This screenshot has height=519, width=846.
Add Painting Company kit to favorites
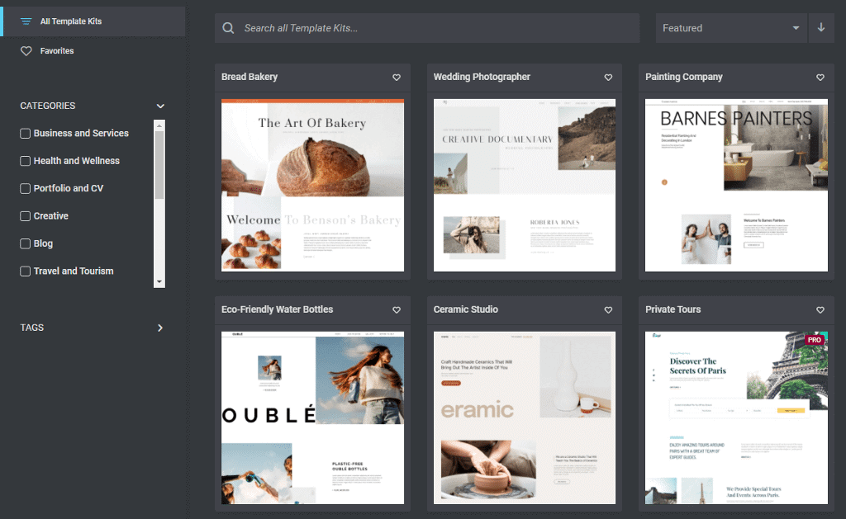tap(820, 78)
